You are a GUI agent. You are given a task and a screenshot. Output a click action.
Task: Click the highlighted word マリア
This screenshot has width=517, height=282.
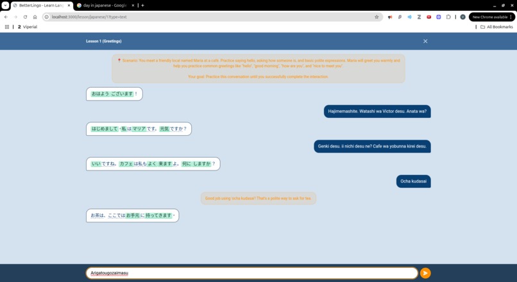(139, 129)
